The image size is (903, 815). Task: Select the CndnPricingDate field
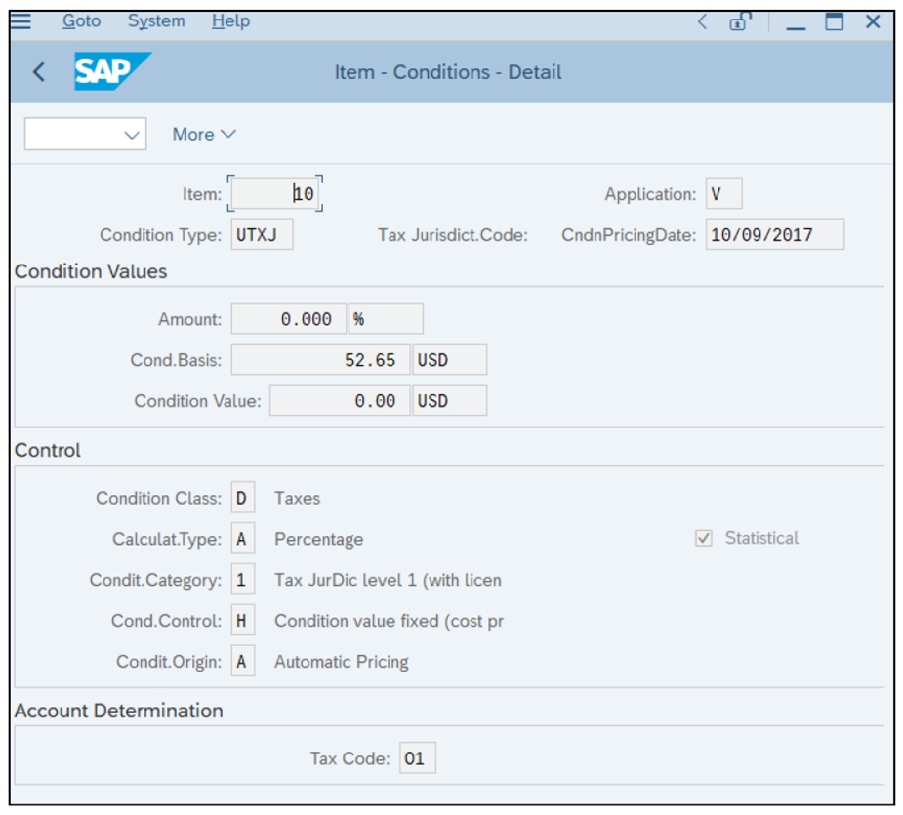click(774, 233)
